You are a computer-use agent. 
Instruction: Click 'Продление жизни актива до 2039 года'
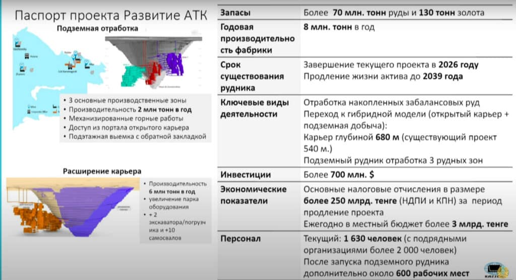pyautogui.click(x=383, y=77)
